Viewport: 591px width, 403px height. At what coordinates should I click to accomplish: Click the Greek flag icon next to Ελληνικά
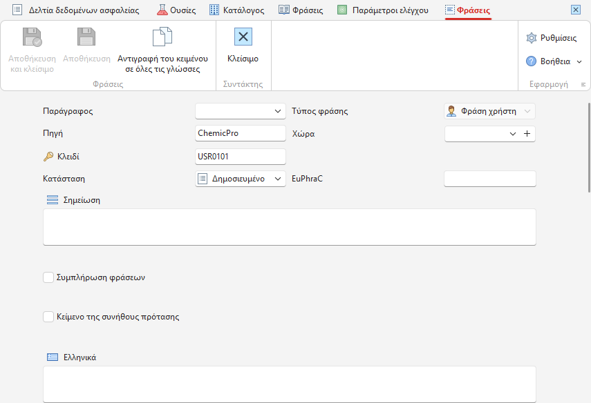[53, 357]
